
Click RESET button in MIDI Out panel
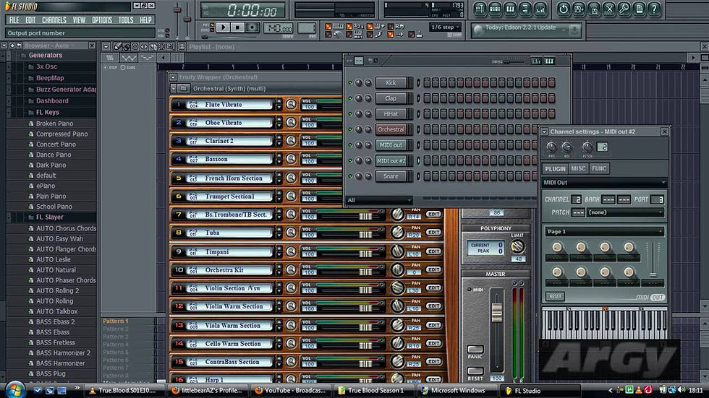555,296
